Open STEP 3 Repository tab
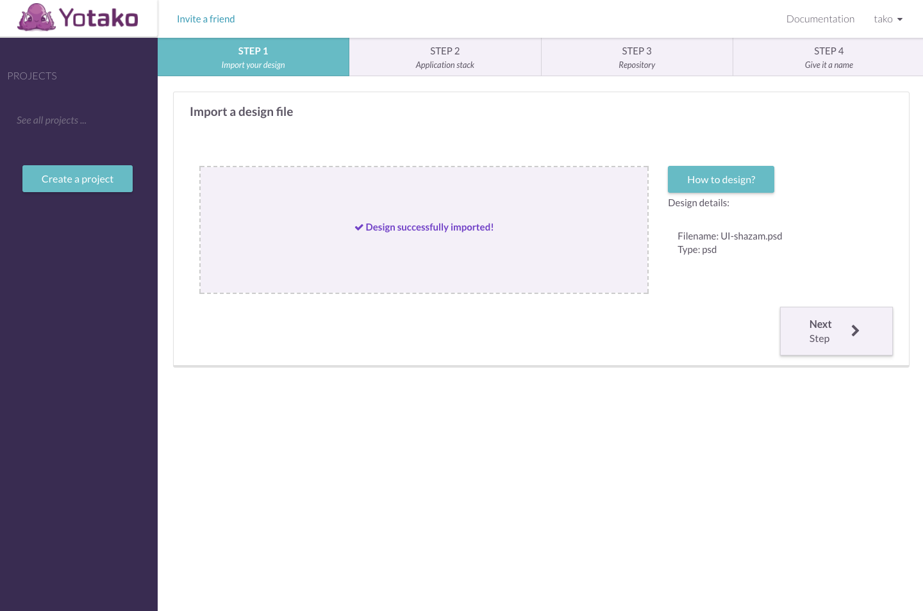The height and width of the screenshot is (611, 923). [636, 57]
